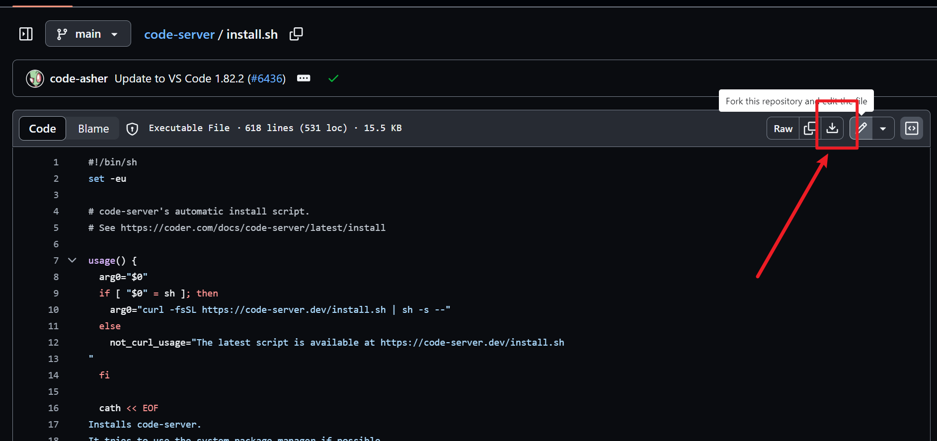Download the raw install.sh file
The image size is (937, 441).
pyautogui.click(x=832, y=129)
